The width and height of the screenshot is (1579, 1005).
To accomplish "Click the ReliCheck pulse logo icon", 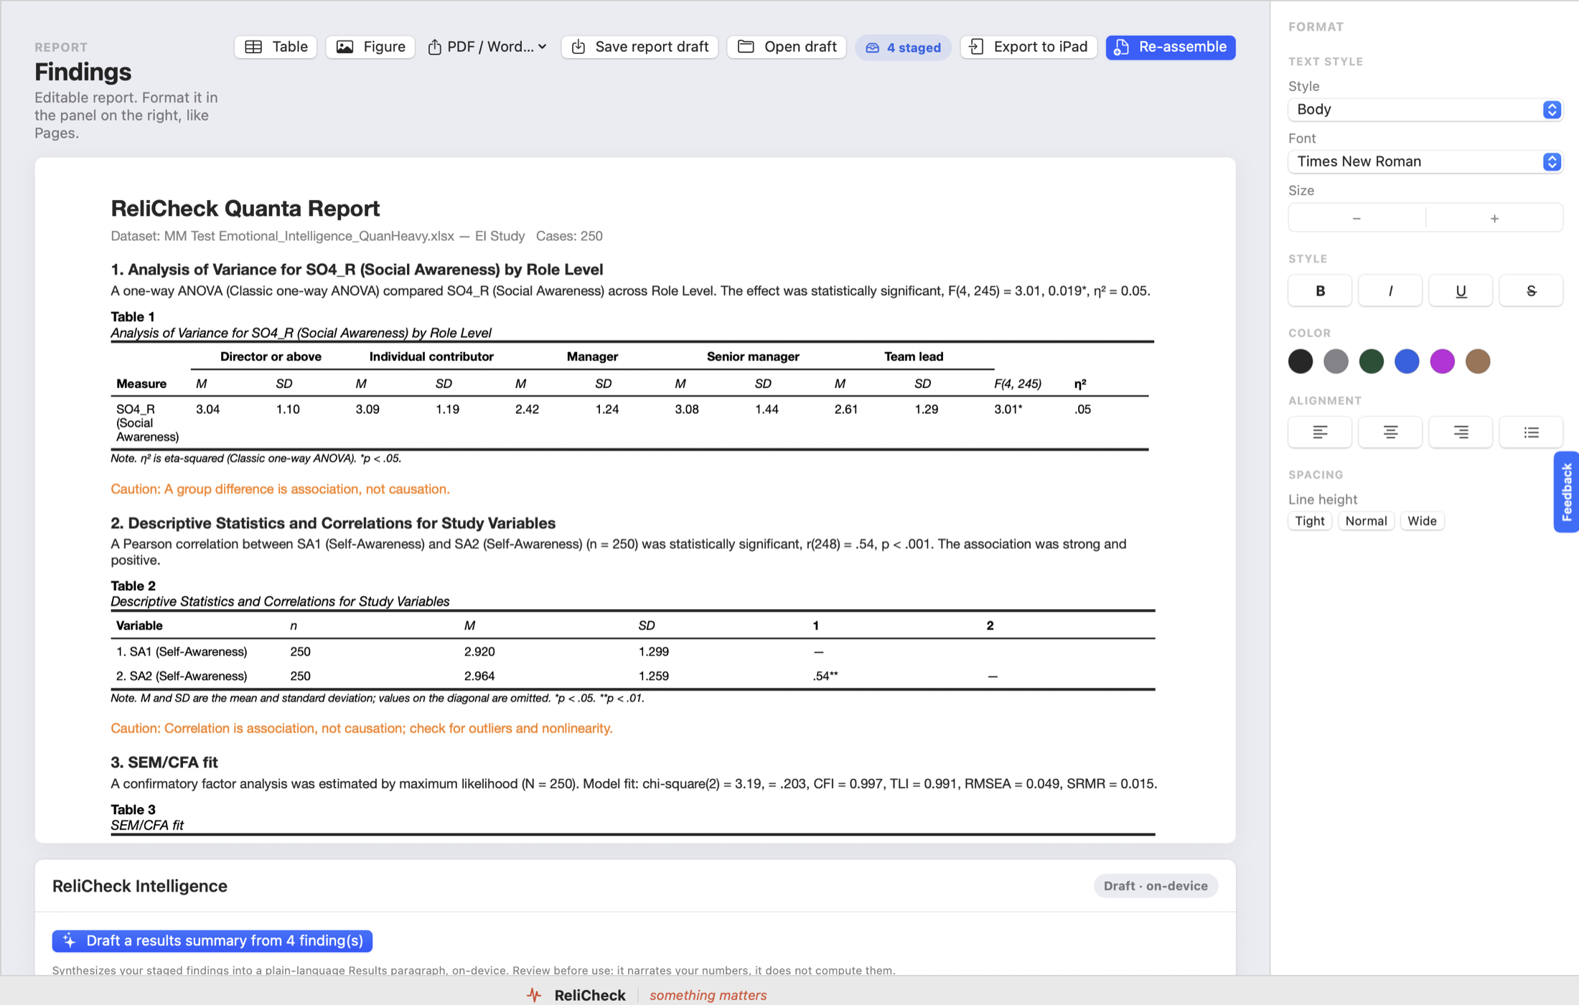I will (x=533, y=995).
